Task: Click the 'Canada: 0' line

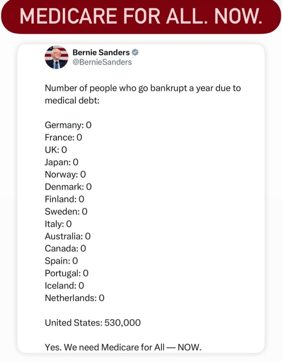Action: (x=65, y=248)
